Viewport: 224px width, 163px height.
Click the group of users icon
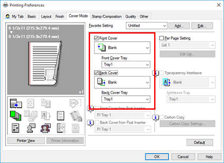pos(46,128)
